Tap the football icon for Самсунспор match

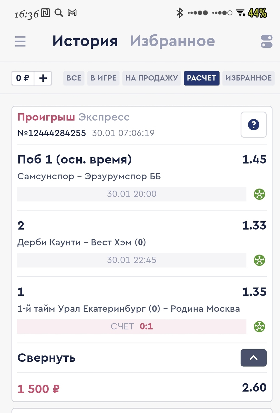pyautogui.click(x=259, y=194)
